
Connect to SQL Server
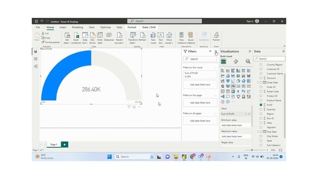[x=92, y=38]
